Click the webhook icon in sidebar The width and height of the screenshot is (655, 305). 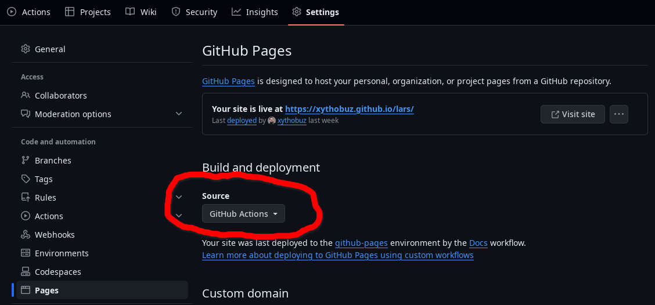[x=26, y=234]
